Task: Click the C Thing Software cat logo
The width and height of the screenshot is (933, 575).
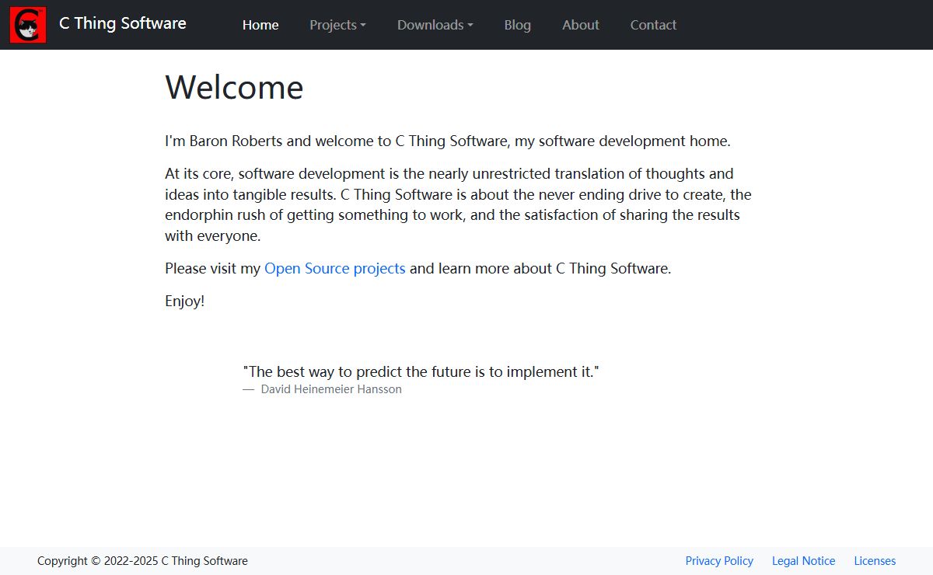Action: pyautogui.click(x=28, y=25)
